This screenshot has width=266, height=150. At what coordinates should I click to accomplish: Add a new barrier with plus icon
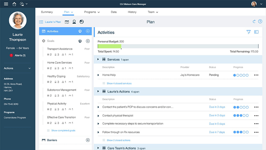(88, 140)
